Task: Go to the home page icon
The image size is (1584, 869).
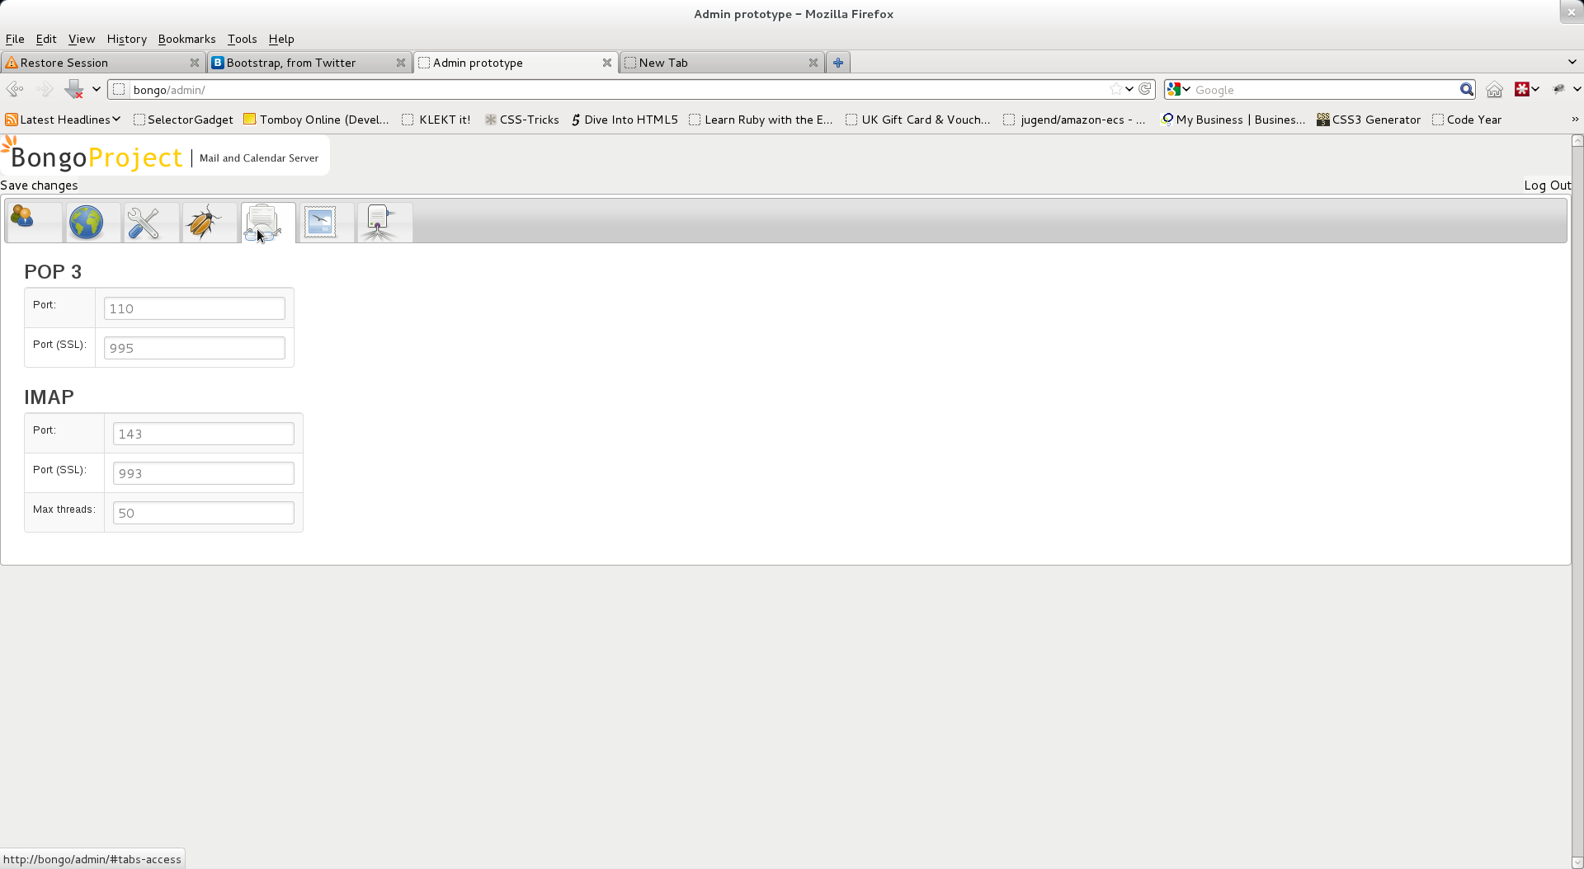Action: click(x=1494, y=89)
